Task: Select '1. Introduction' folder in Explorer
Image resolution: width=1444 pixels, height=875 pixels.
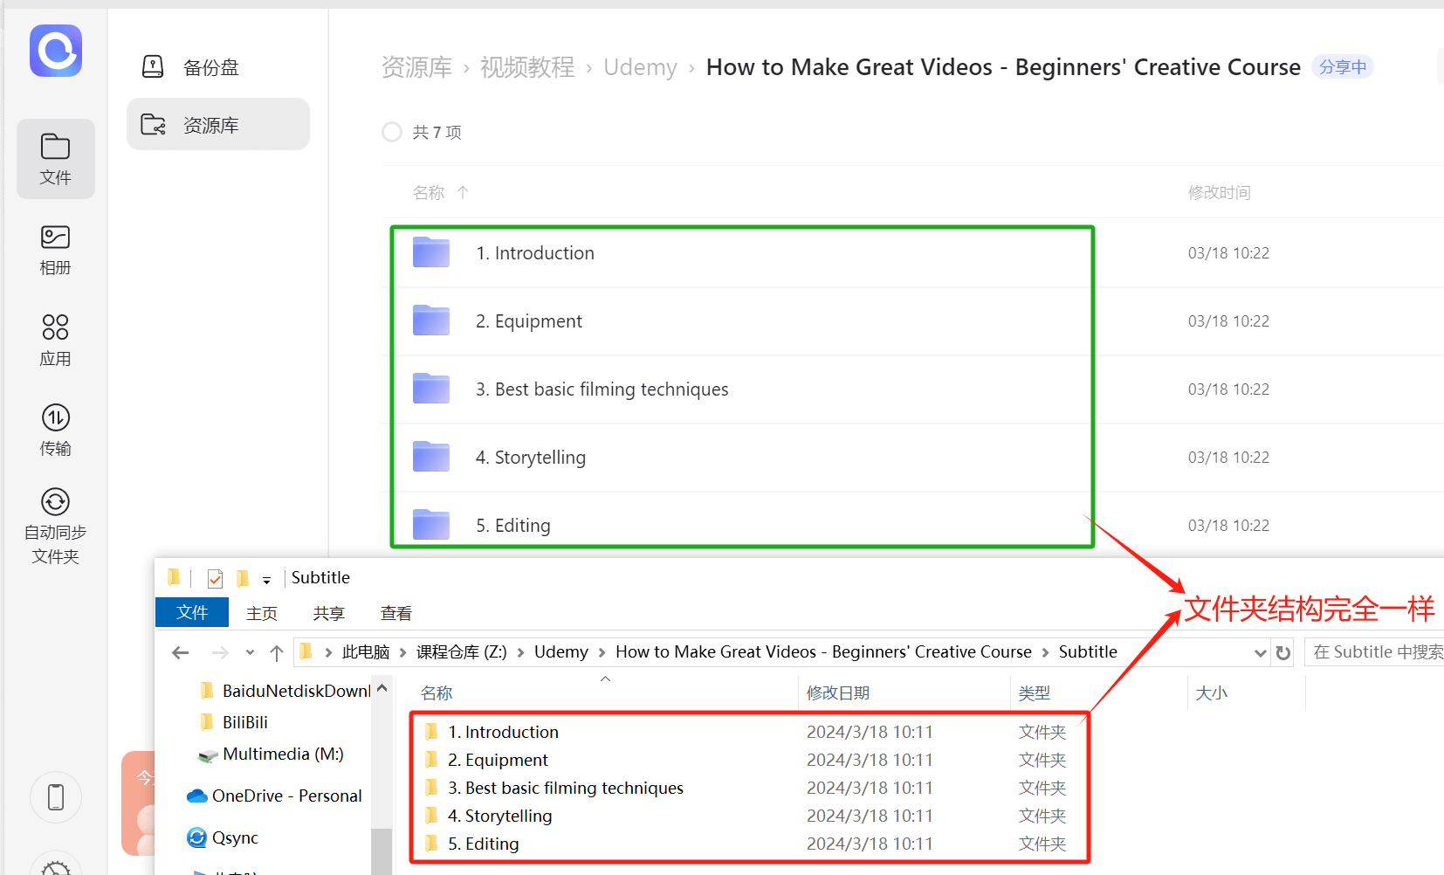Action: [492, 732]
